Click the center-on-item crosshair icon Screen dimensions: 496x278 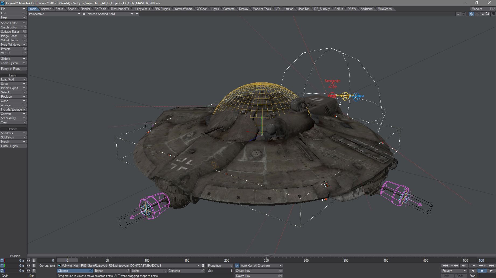pos(471,14)
